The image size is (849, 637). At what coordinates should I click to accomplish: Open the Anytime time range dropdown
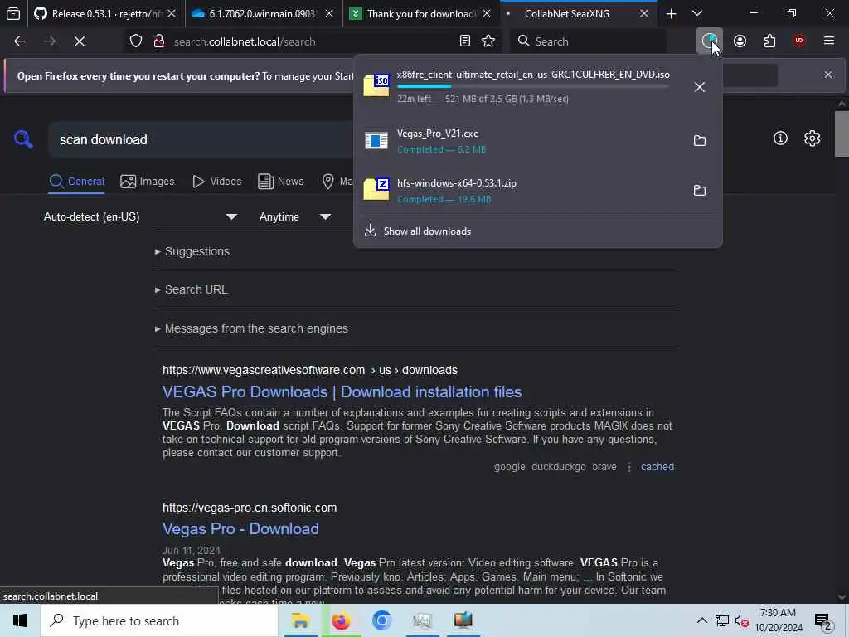(x=294, y=216)
